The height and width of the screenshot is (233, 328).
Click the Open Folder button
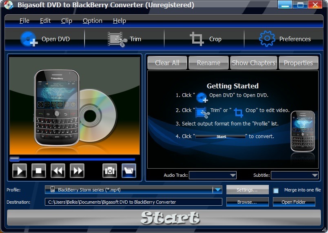click(294, 202)
